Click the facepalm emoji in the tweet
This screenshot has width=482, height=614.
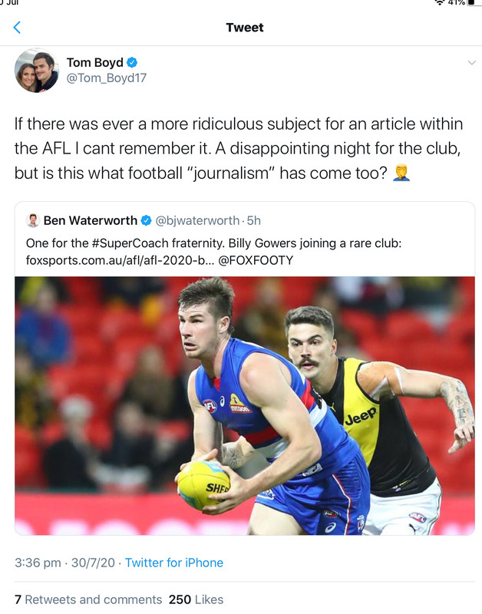click(401, 173)
